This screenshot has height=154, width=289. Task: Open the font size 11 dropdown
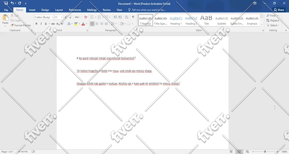point(62,17)
